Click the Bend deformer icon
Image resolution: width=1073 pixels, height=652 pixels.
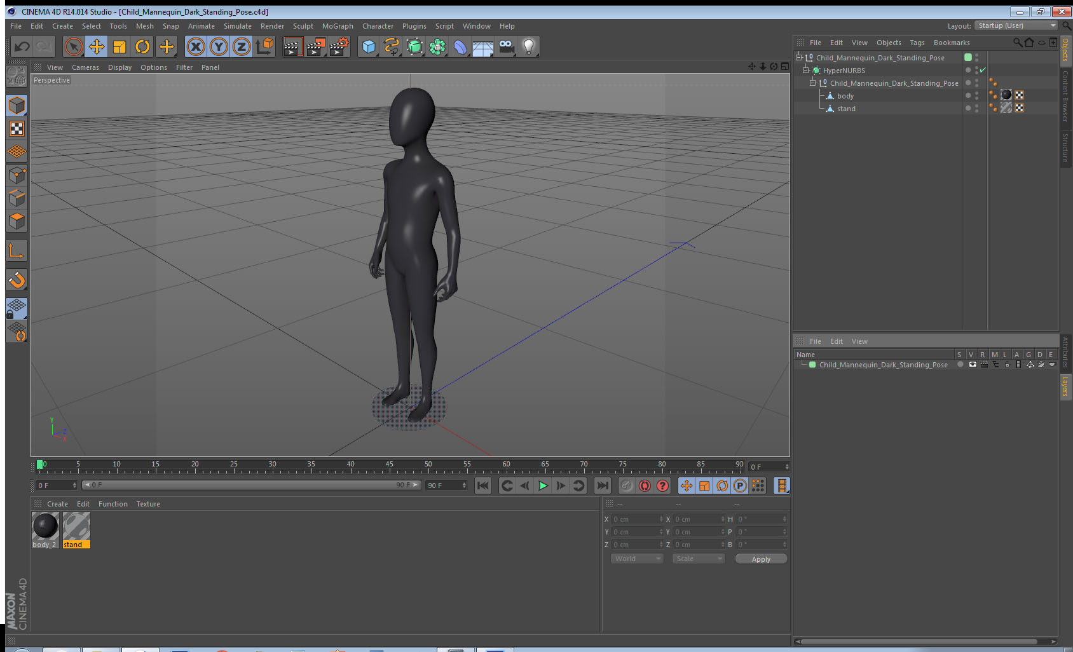pos(460,46)
